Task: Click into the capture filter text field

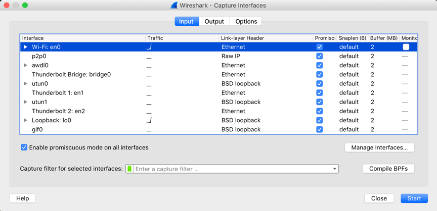Action: click(233, 169)
